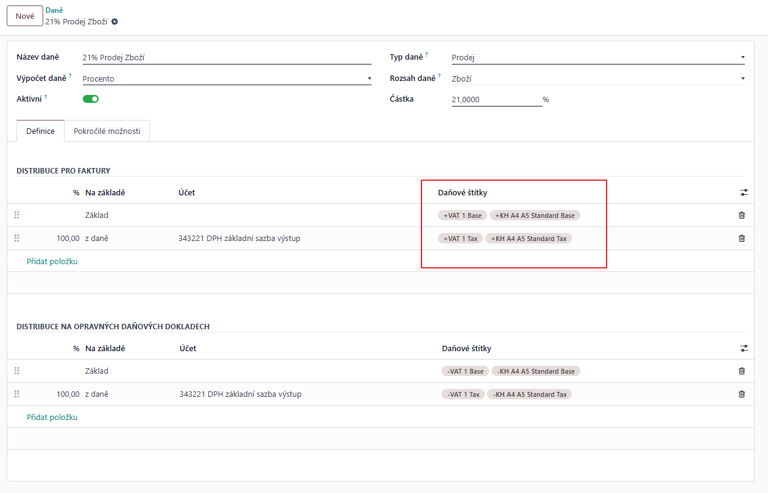The image size is (768, 493).
Task: Grab drag handle of invoice Základ row
Action: pos(17,215)
